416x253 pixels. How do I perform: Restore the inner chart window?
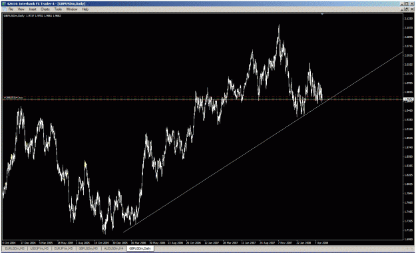coord(407,9)
